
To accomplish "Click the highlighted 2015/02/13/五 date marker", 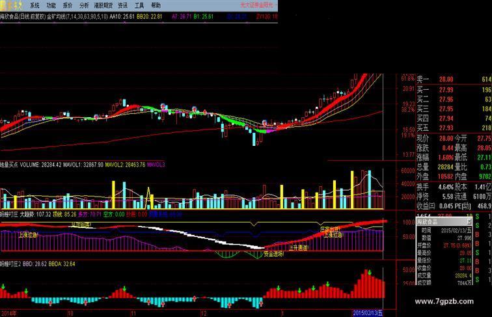I will pyautogui.click(x=368, y=313).
